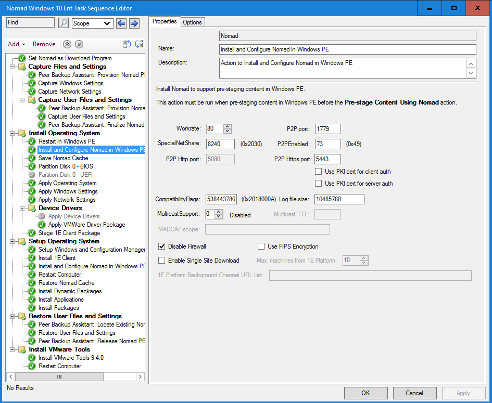This screenshot has width=492, height=403.
Task: Click the double-chevron down icon in the toolbar
Action: point(79,44)
